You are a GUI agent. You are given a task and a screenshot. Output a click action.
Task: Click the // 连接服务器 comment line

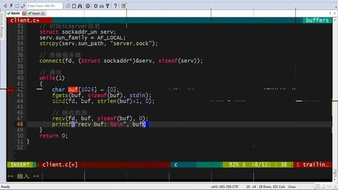coord(60,55)
